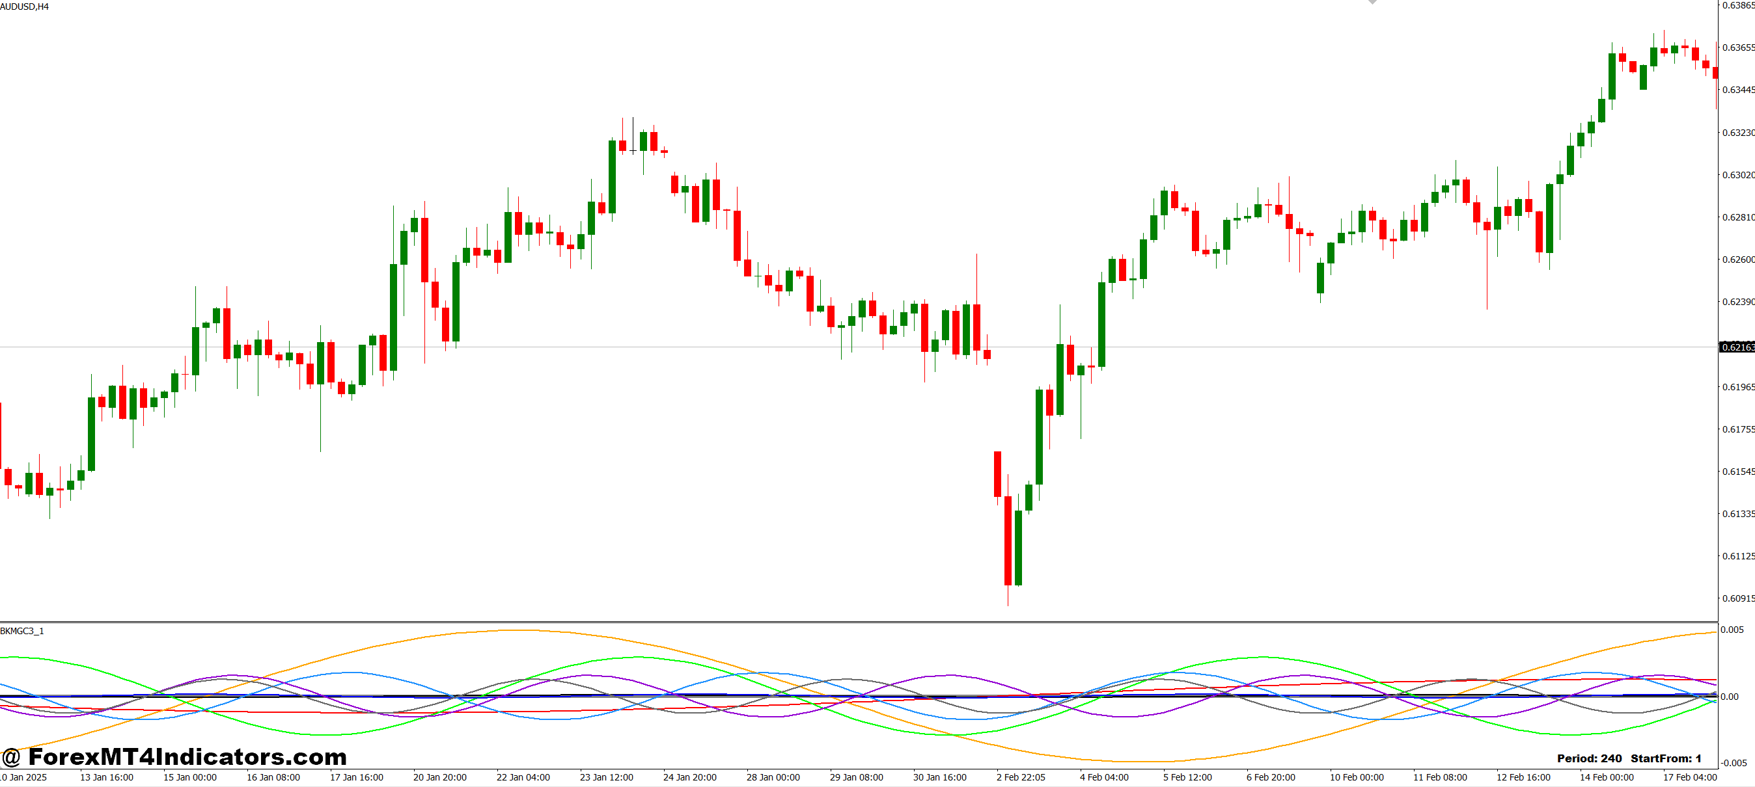Click the StartFrom: 1 label
The image size is (1755, 787).
click(1666, 758)
